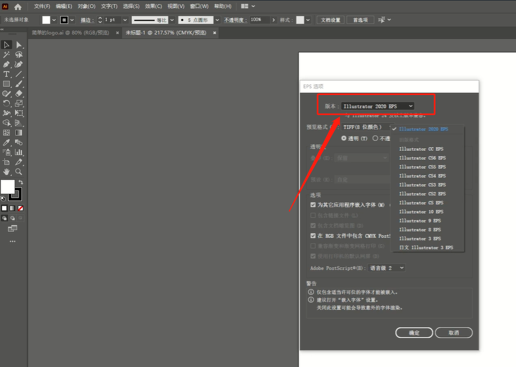Click the large white fill swatch in toolbar
Screen dimensions: 516x367
[x=8, y=187]
